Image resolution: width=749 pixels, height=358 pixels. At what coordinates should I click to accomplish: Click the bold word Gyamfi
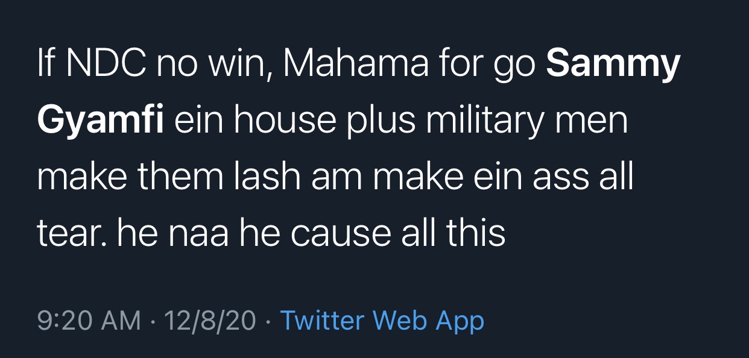[x=100, y=121]
